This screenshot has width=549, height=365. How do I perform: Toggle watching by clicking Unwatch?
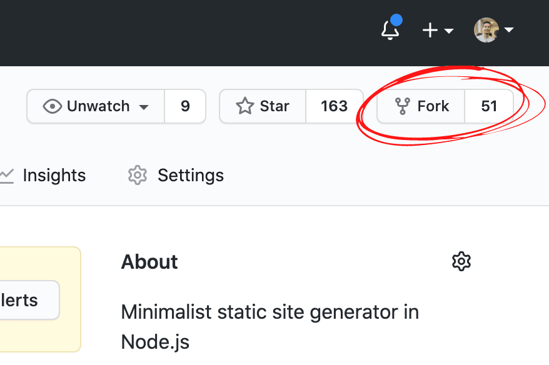[x=97, y=106]
